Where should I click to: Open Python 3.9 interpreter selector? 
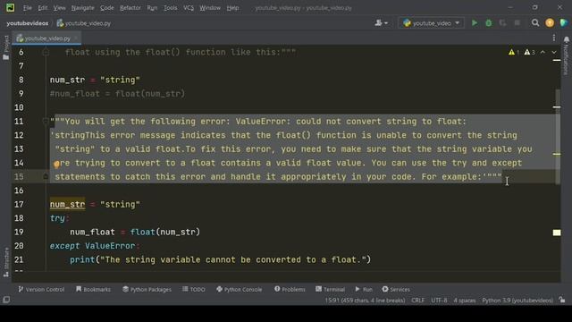click(517, 301)
